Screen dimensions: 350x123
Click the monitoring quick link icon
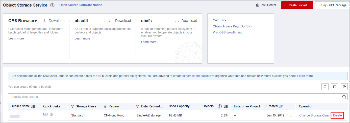point(45,115)
